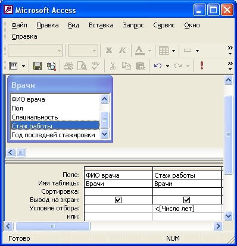Image resolution: width=237 pixels, height=246 pixels.
Task: Run the query with exclamation icon
Action: pyautogui.click(x=202, y=65)
